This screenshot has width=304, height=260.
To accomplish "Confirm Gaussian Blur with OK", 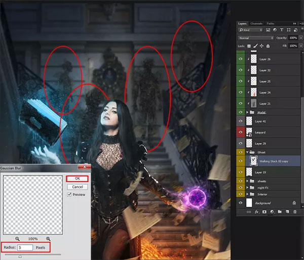I will tap(77, 179).
